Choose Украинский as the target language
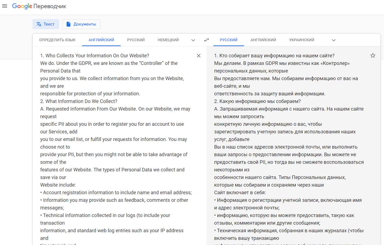This screenshot has width=384, height=245. click(x=302, y=40)
